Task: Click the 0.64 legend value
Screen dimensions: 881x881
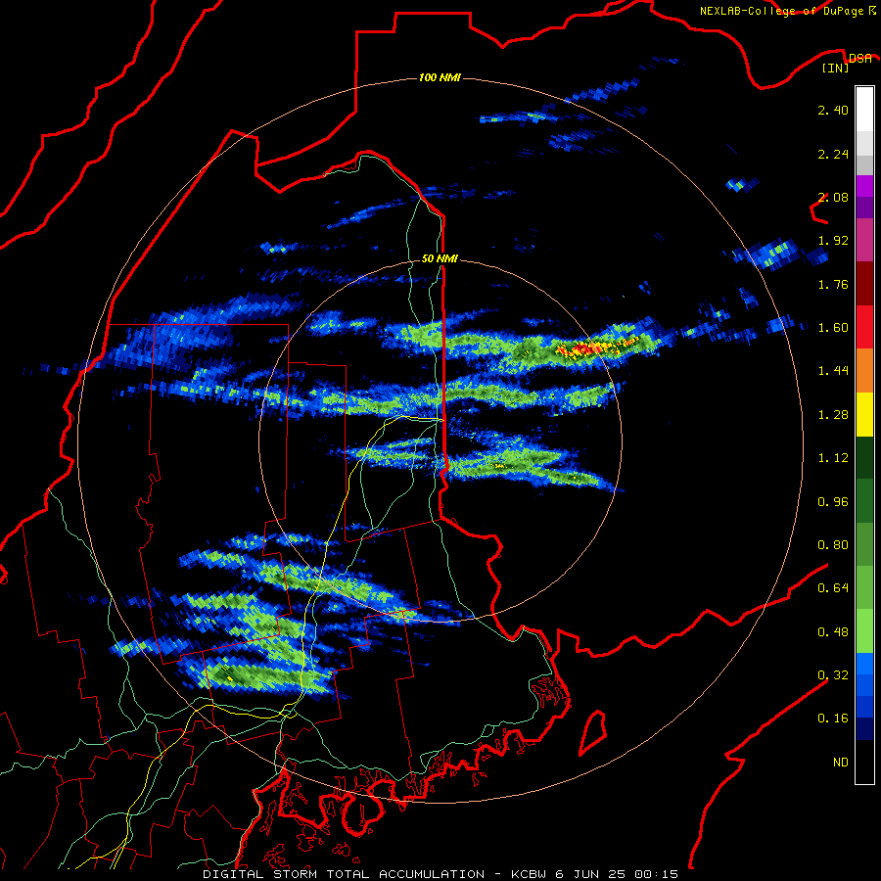Action: 833,588
